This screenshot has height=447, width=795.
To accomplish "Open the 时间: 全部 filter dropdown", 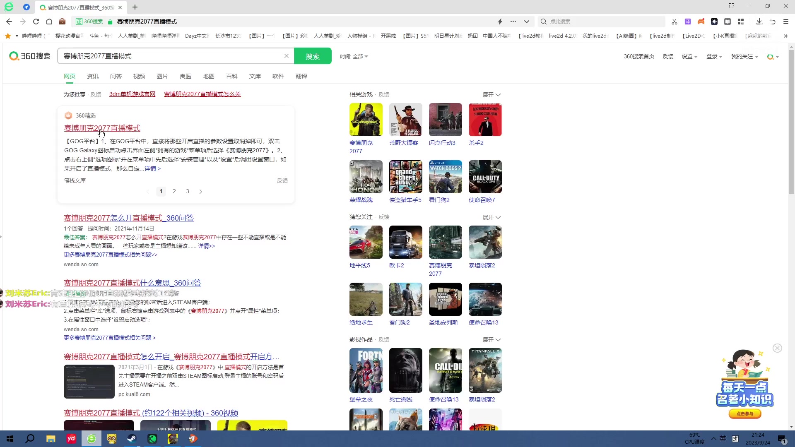I will (x=354, y=56).
